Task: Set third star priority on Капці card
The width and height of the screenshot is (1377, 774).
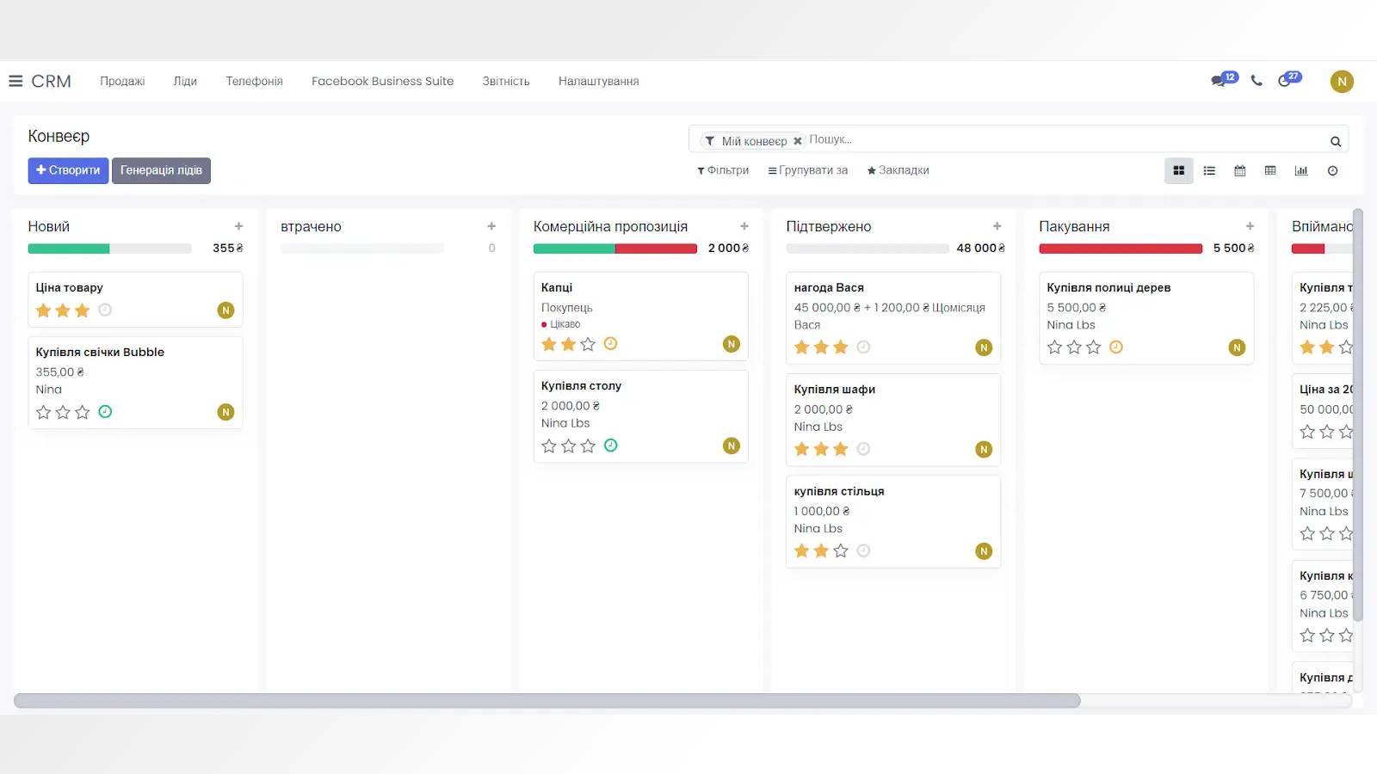Action: coord(588,344)
